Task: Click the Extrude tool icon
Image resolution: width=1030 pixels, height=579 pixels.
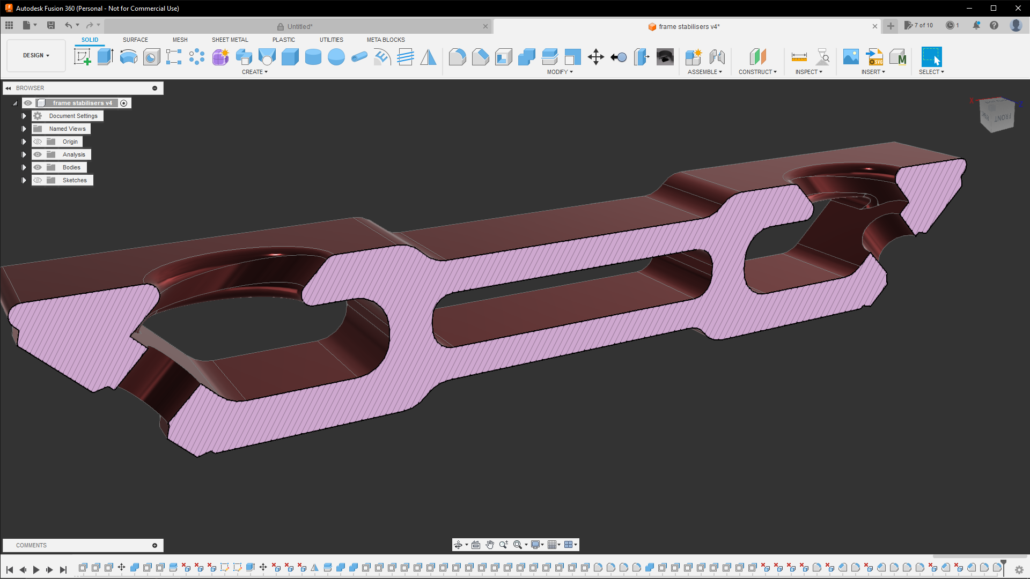Action: pos(105,57)
